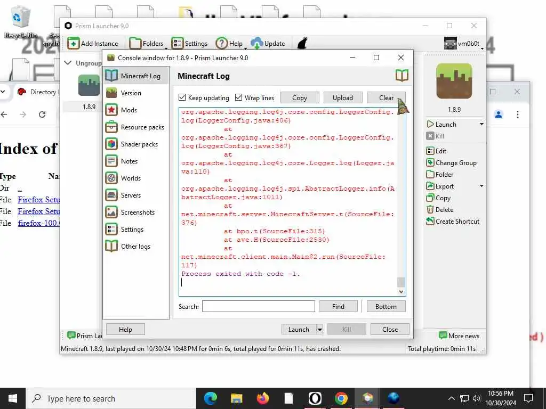
Task: Select the 1.8.9 instance icon in list
Action: tap(89, 85)
